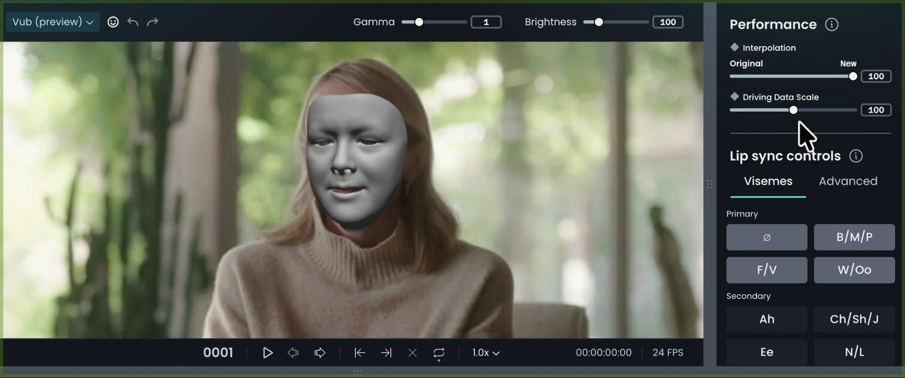Viewport: 905px width, 378px height.
Task: Click the 00:00:00:00 timecode
Action: tap(603, 353)
